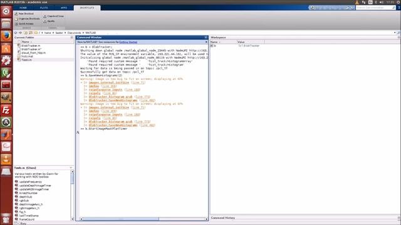Select updateDepthImageTimer in details panel
The image size is (401, 225).
(35, 186)
